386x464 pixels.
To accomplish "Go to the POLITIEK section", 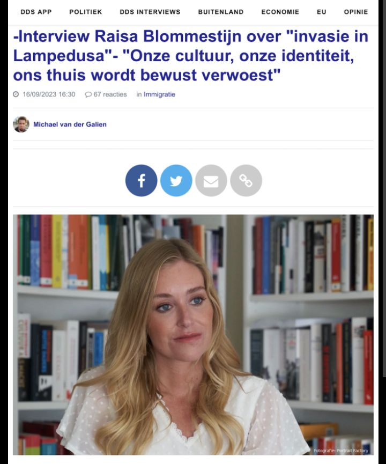I will (x=85, y=12).
